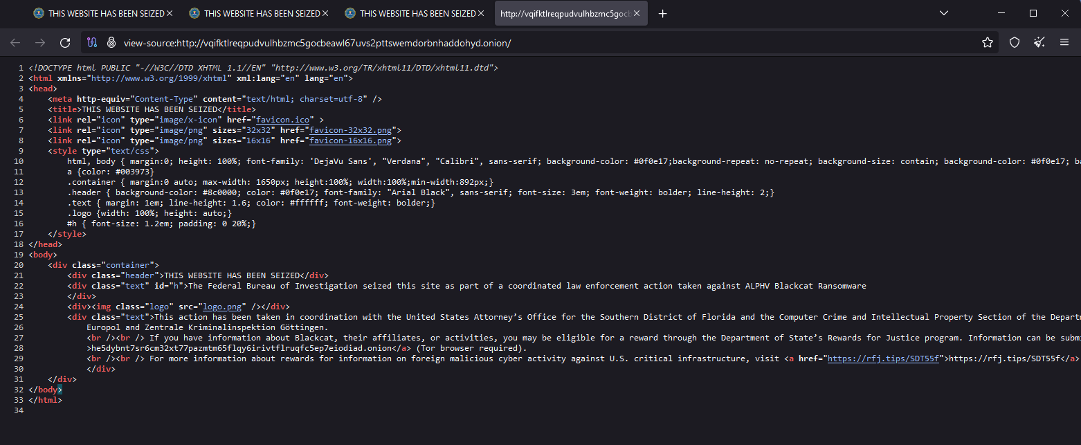Click line number 34 in the gutter
Image resolution: width=1081 pixels, height=445 pixels.
click(19, 410)
